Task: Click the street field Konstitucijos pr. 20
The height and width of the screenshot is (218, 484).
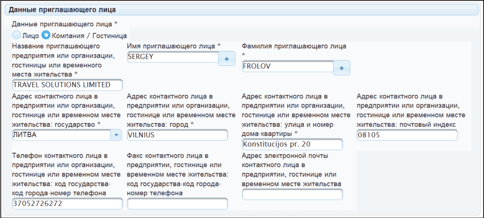Action: (292, 144)
